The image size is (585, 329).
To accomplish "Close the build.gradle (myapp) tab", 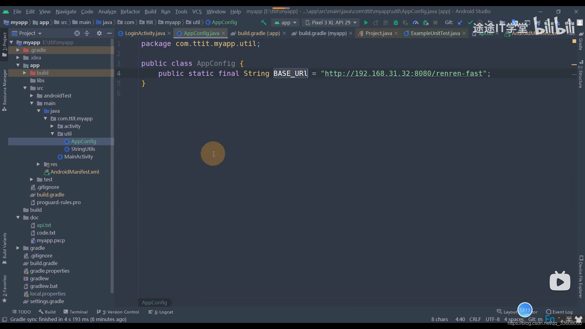I will (x=351, y=33).
